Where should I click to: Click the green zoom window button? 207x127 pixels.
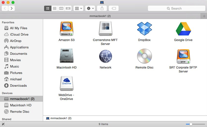[x=13, y=2]
